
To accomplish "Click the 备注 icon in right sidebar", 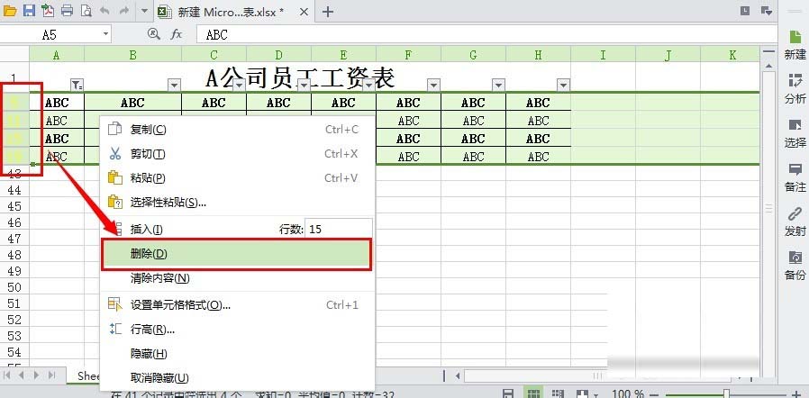I will click(x=795, y=176).
